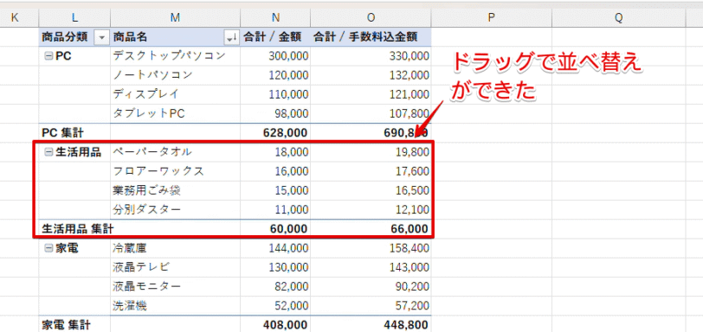Click the 121,000 amount cell

[x=371, y=94]
